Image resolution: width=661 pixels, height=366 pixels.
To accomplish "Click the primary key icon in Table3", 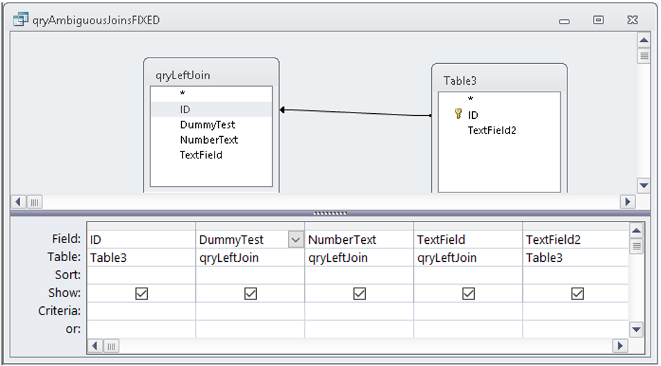I will click(458, 114).
